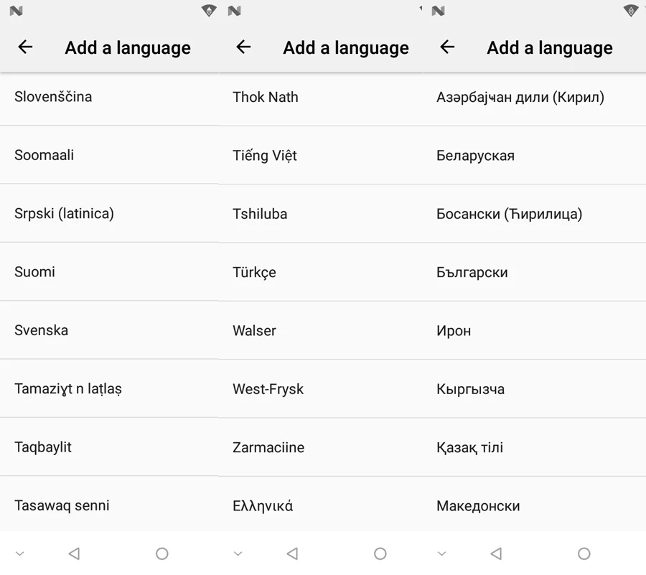Choose Беларуская language

[534, 155]
